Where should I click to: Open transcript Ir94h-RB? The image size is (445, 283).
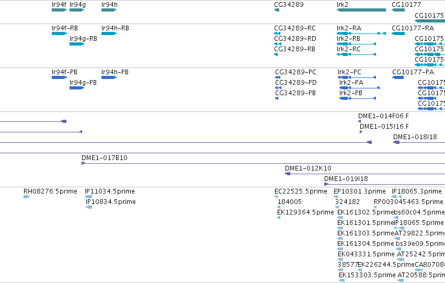pyautogui.click(x=109, y=33)
